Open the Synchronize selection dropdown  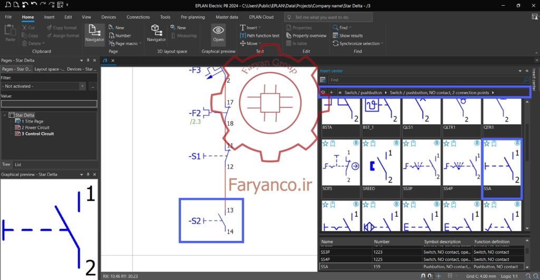click(x=382, y=44)
